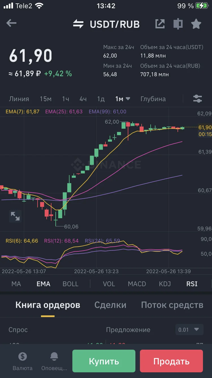Tap USDT volume 11,88 млн

(153, 56)
